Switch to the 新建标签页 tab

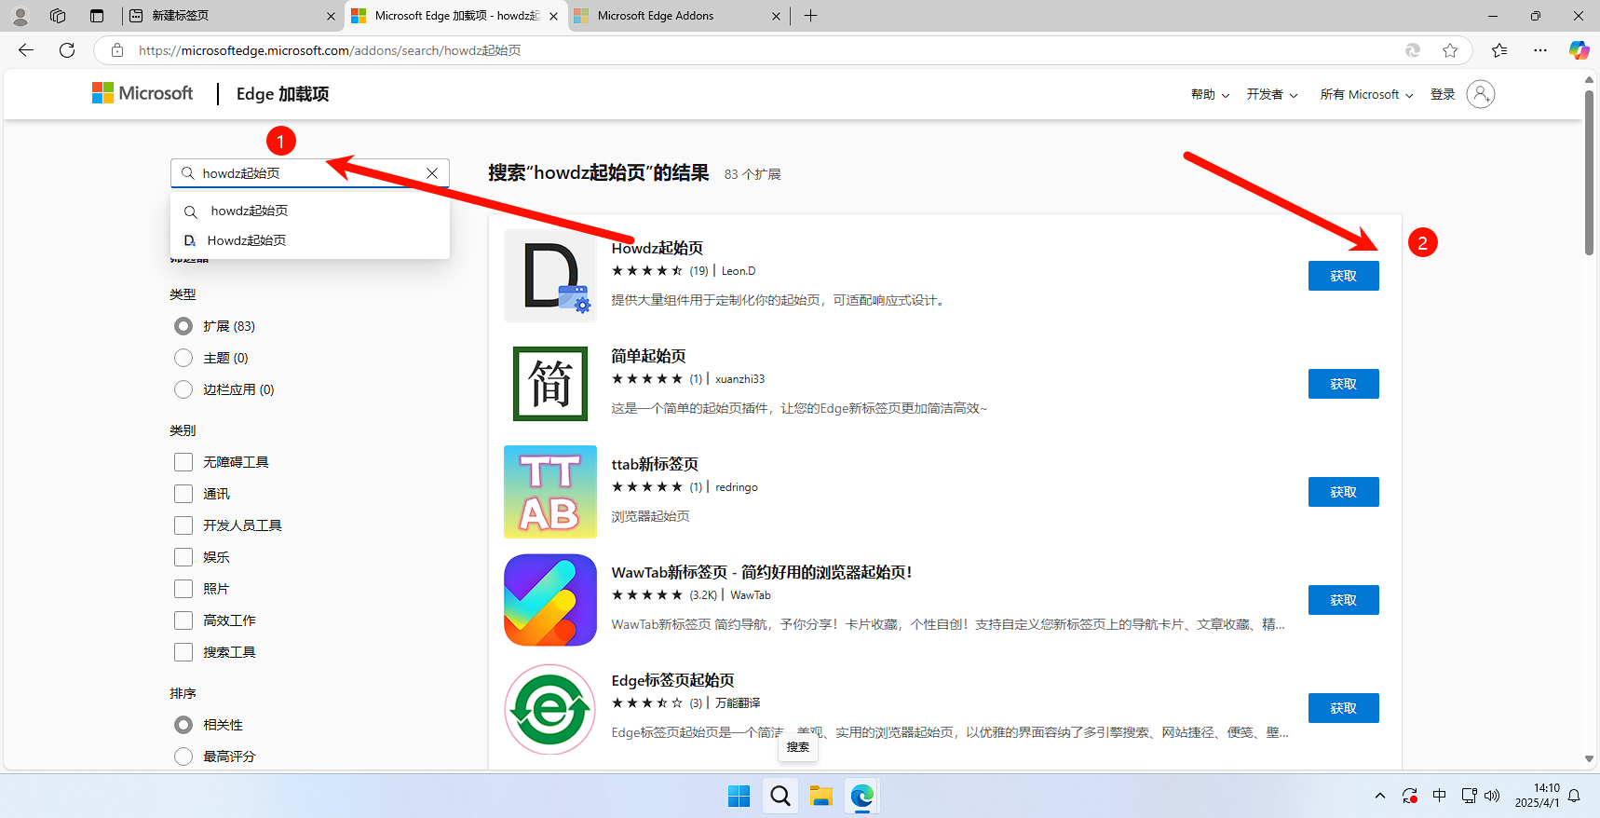tap(231, 16)
